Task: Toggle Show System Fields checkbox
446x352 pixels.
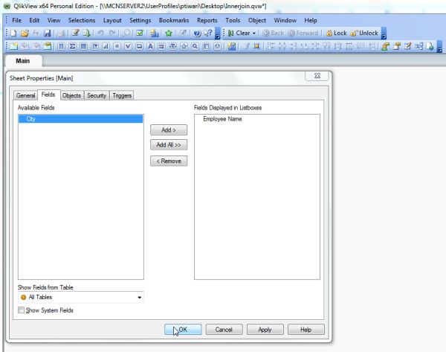Action: pos(21,310)
